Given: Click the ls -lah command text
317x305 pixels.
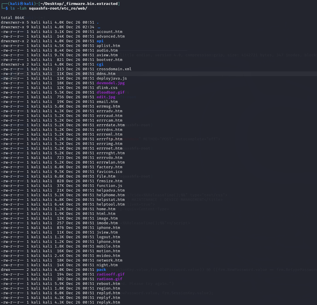Looking at the screenshot, I should pyautogui.click(x=18, y=8).
